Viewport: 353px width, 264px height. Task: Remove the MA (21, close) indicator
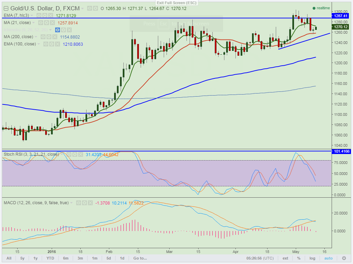[52, 23]
